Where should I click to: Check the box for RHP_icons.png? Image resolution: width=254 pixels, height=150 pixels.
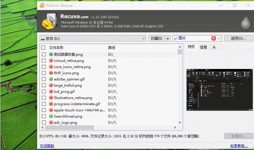pos(44,73)
